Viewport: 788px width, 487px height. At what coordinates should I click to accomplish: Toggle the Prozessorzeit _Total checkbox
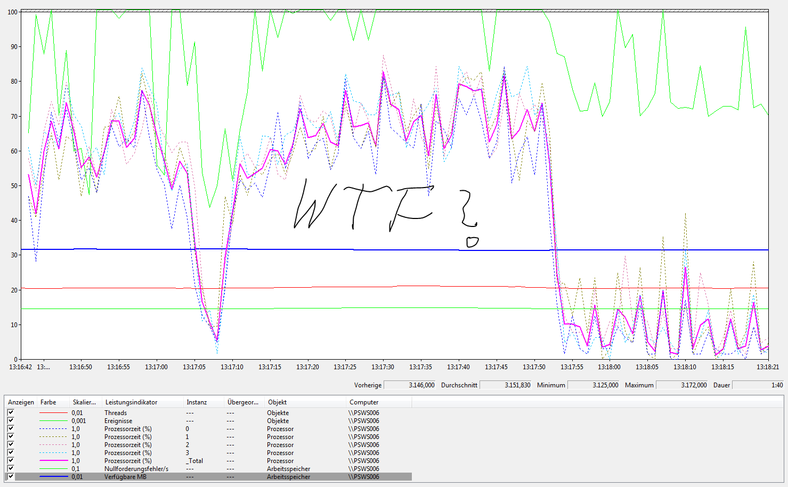click(11, 460)
